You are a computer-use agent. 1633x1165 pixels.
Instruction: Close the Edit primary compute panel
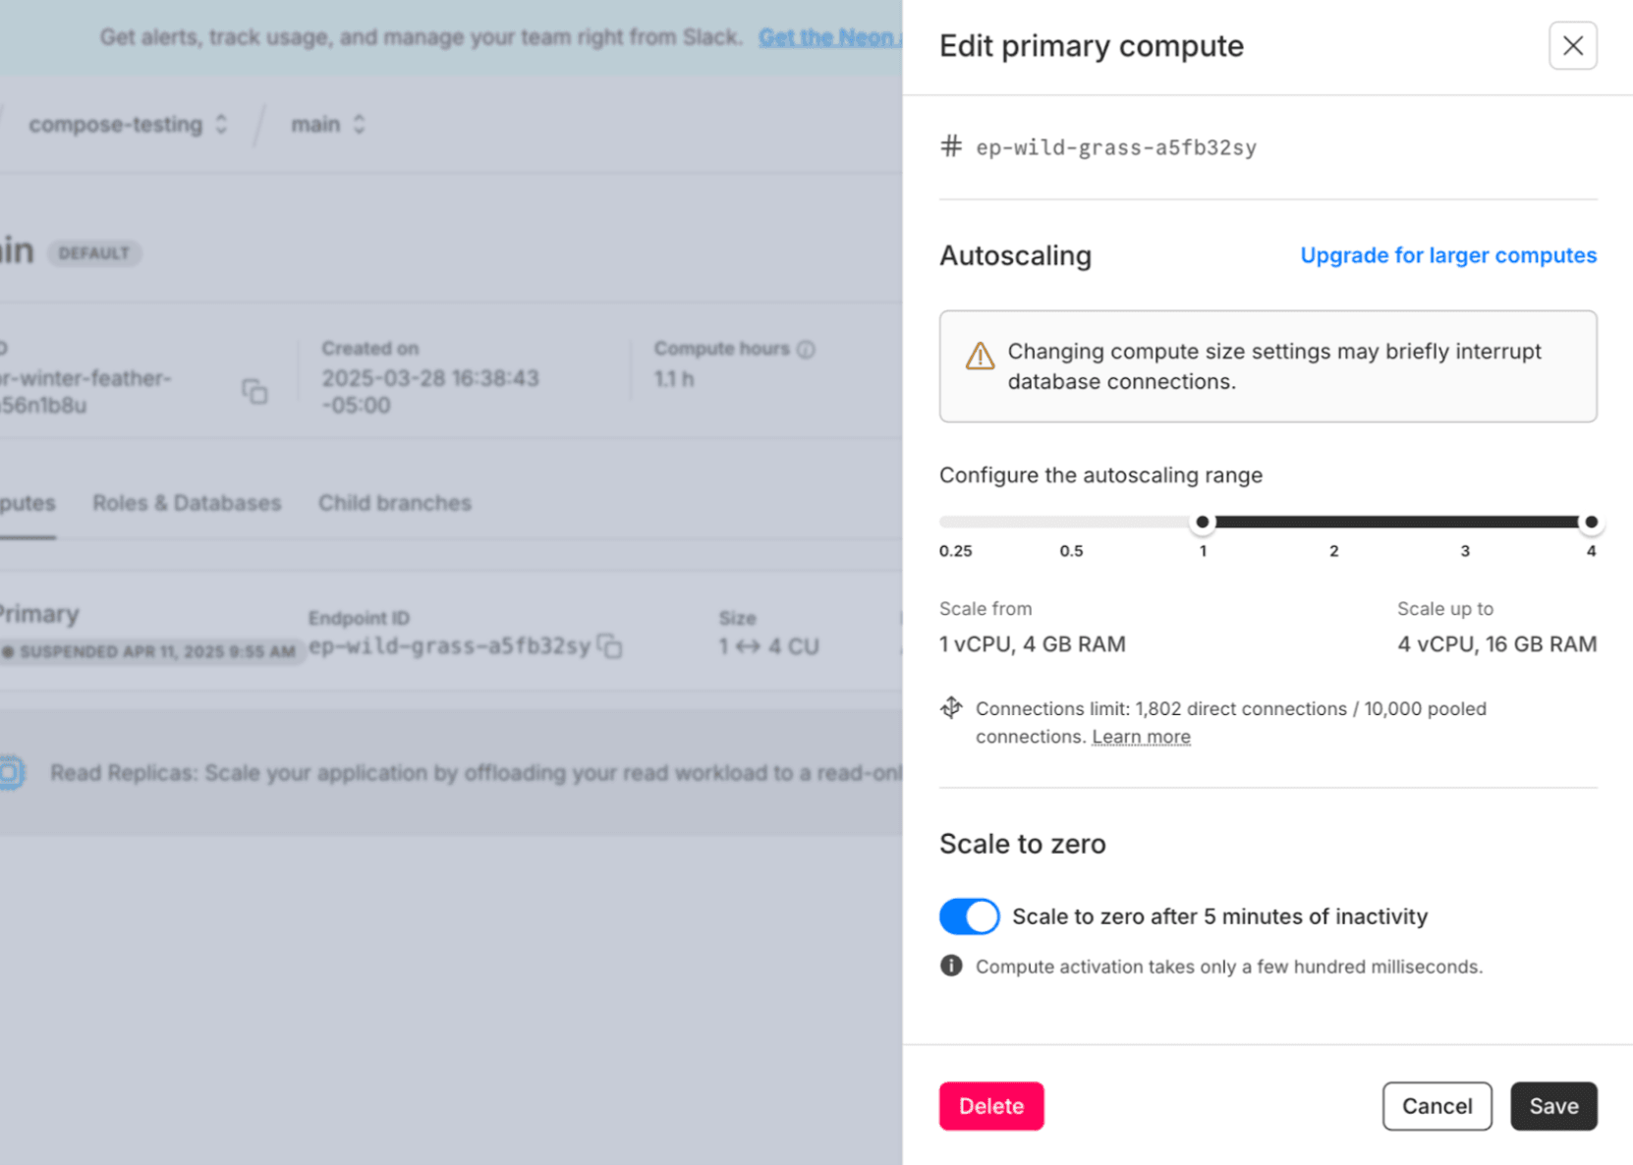pyautogui.click(x=1572, y=46)
